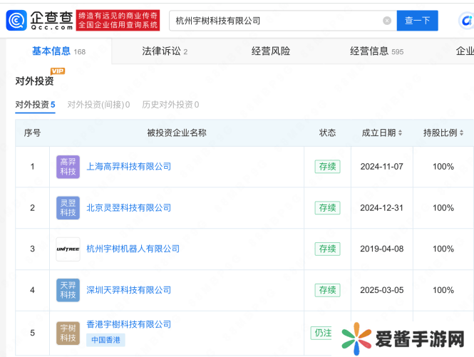Select the 对外投资(间接) sub-tab
The image size is (474, 357).
pos(98,105)
